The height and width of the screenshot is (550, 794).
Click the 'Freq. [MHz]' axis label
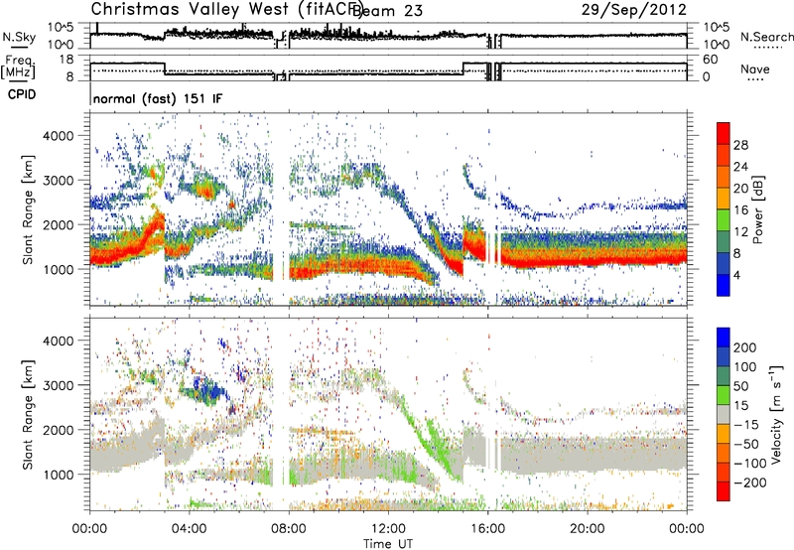tap(18, 67)
